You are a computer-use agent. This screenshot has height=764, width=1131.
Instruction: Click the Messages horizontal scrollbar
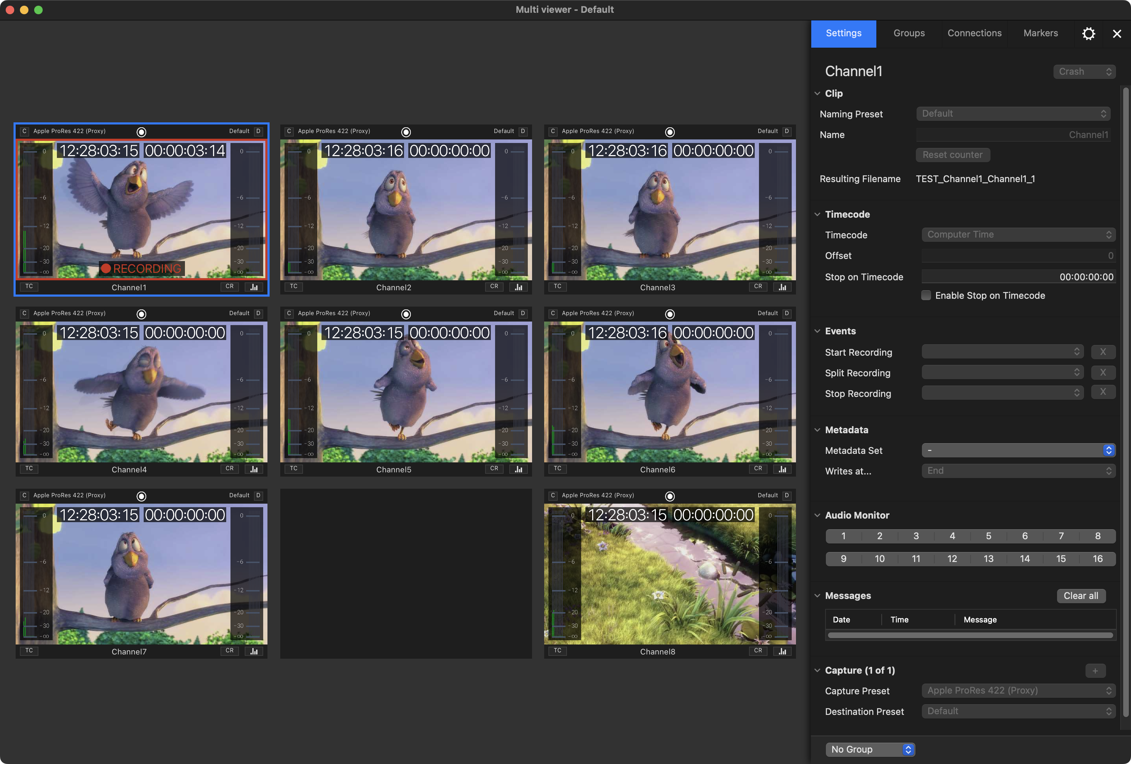(970, 635)
